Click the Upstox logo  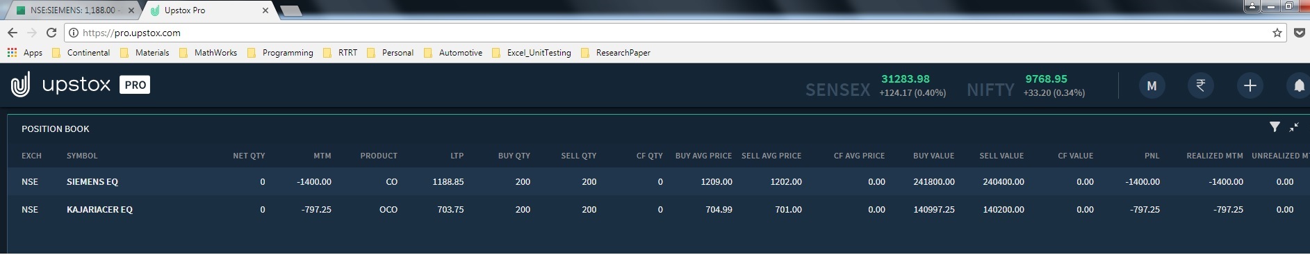pos(80,85)
